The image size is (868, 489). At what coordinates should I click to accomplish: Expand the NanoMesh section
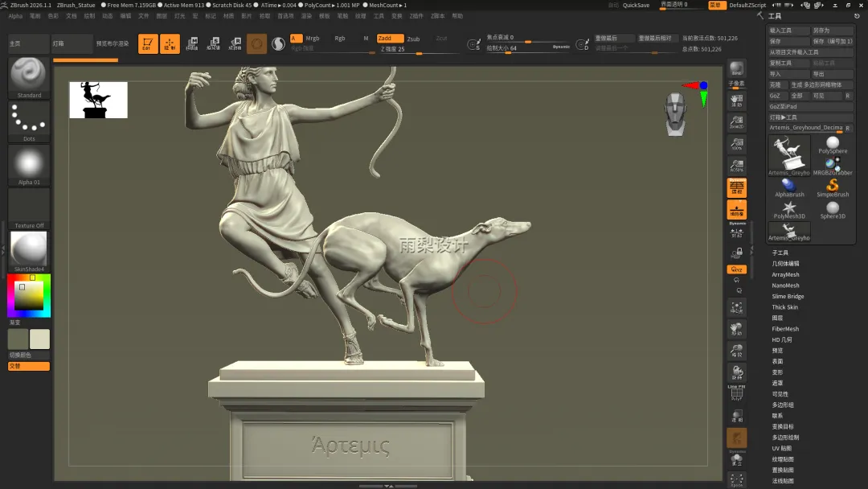point(785,286)
